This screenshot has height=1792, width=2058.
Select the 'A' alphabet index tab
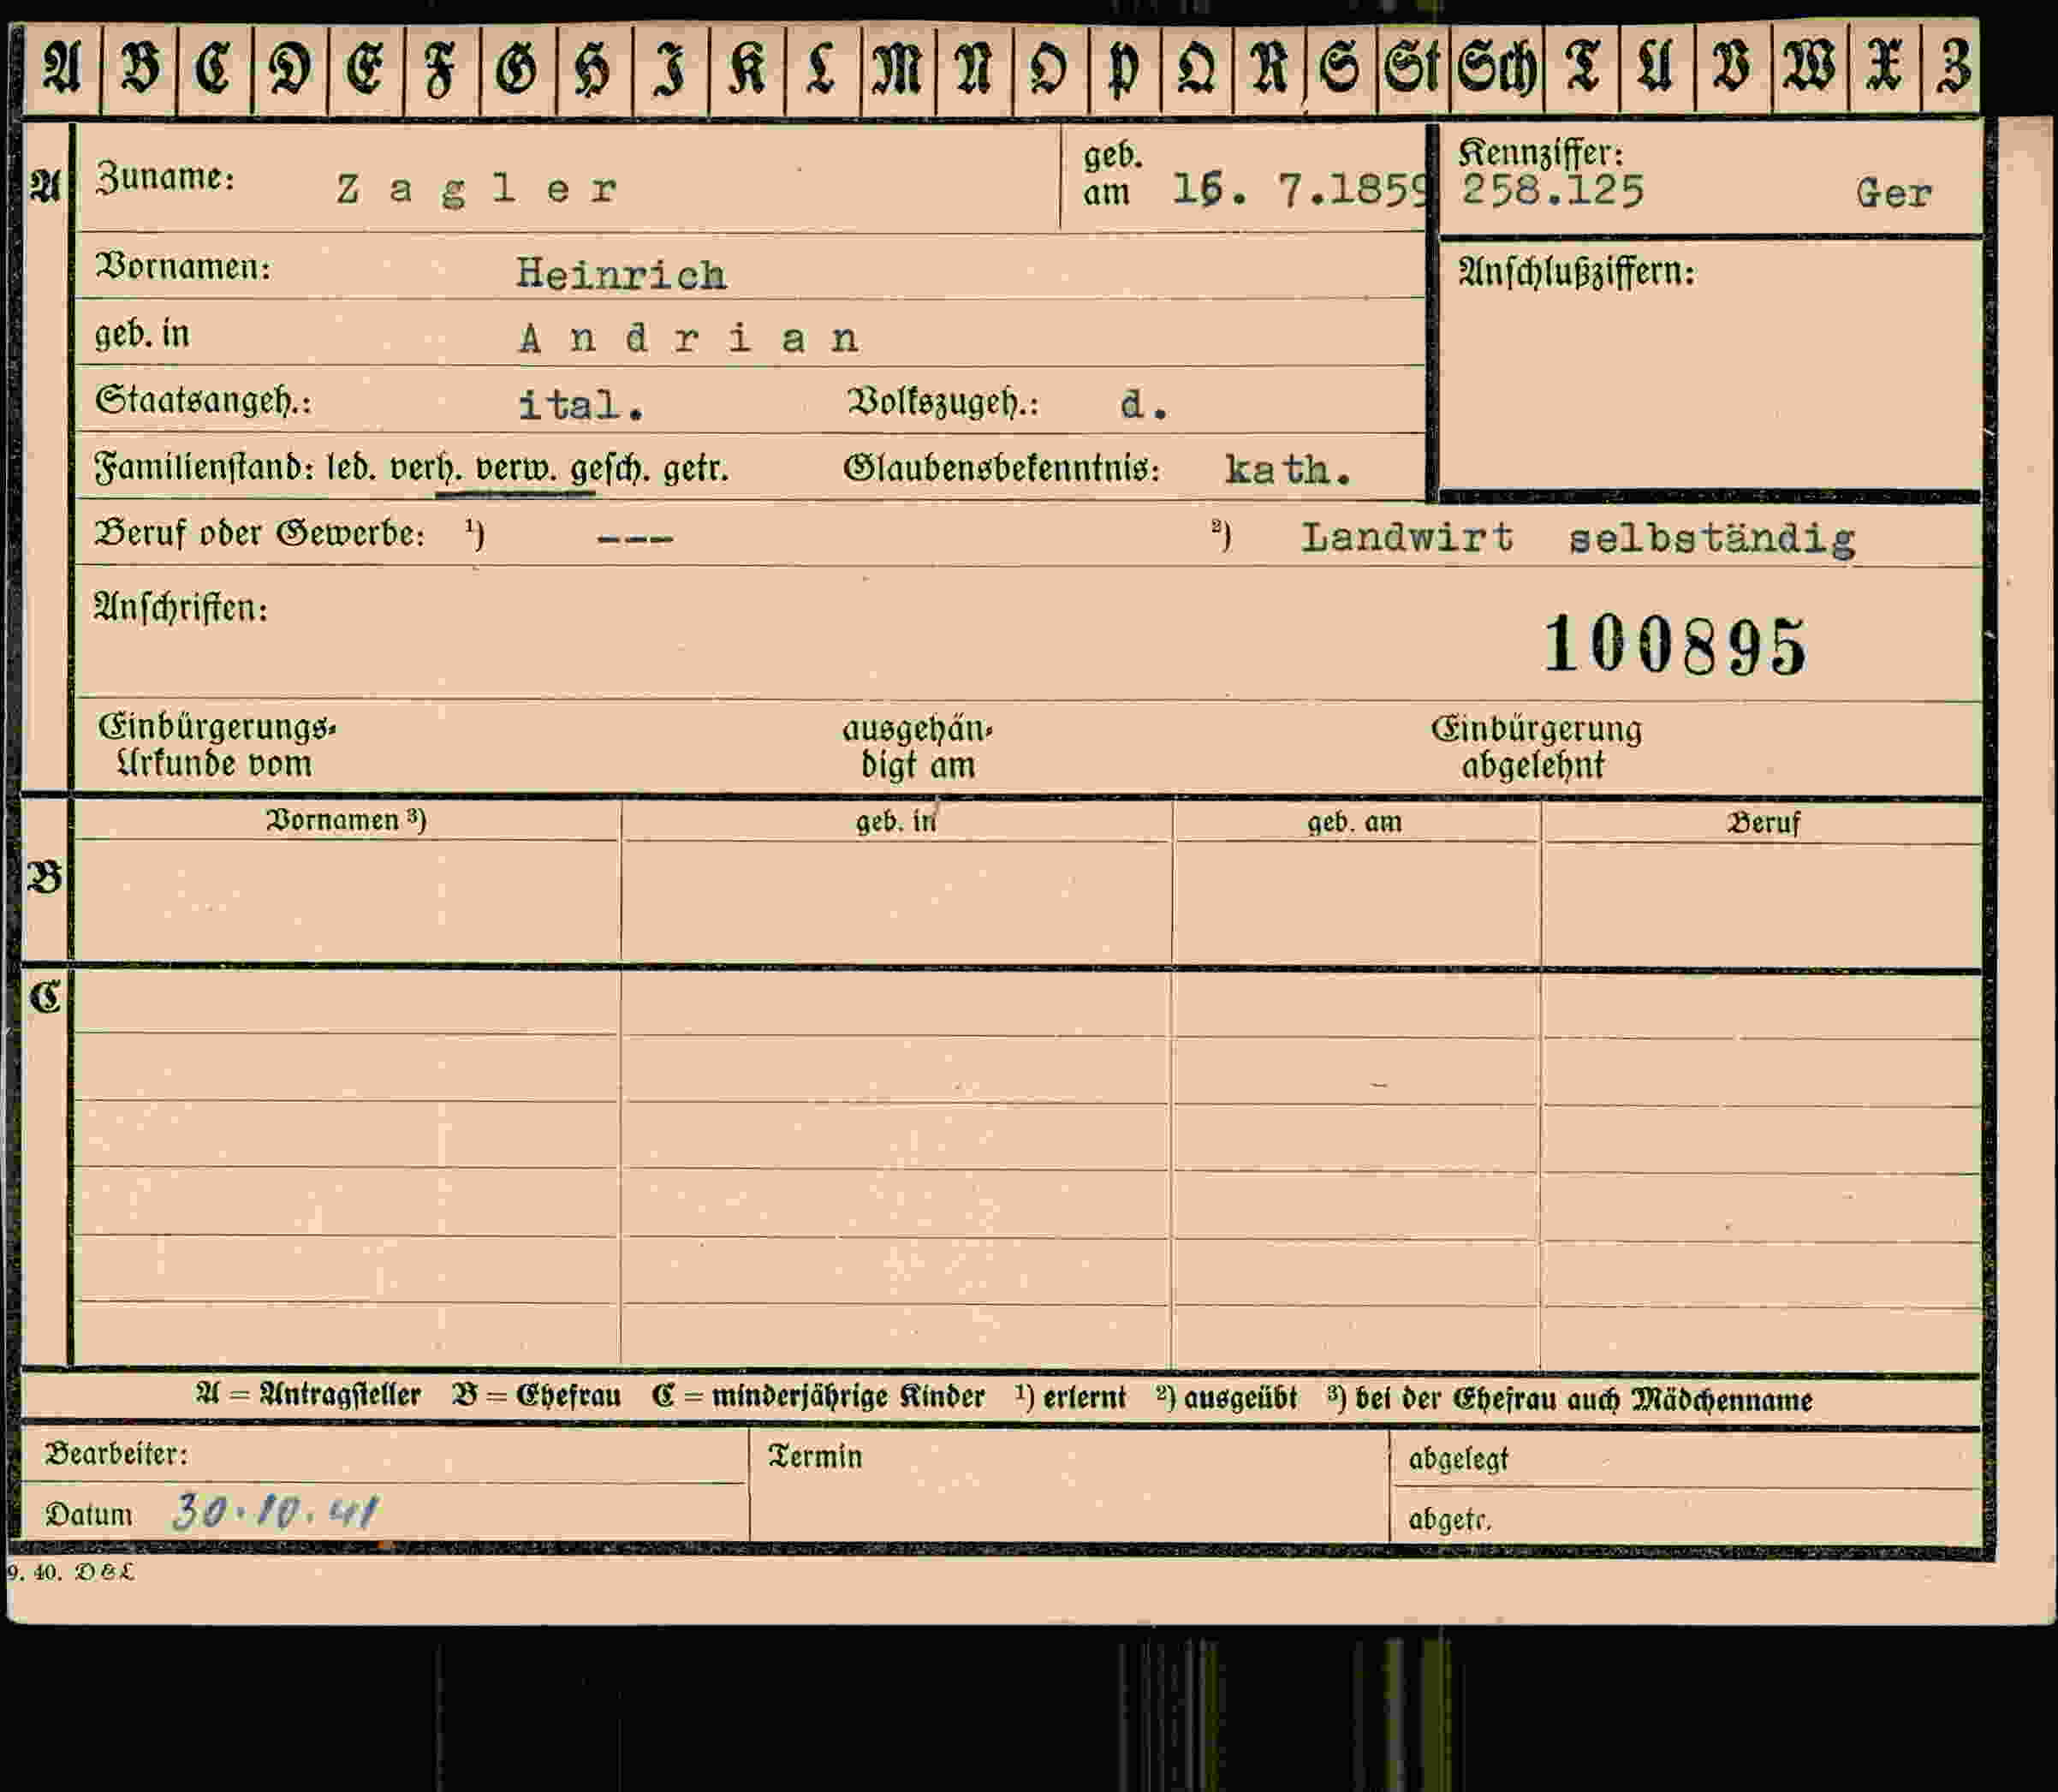coord(62,69)
